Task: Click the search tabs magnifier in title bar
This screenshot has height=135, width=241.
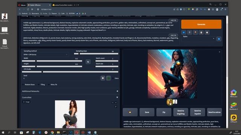Action: [x=210, y=4]
